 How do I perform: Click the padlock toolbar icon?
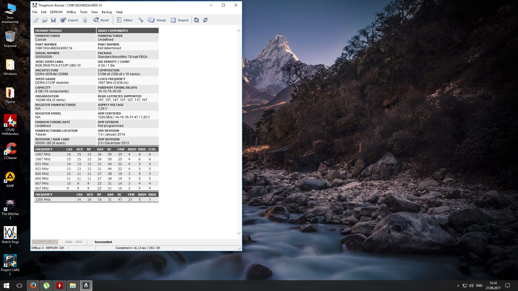point(85,20)
